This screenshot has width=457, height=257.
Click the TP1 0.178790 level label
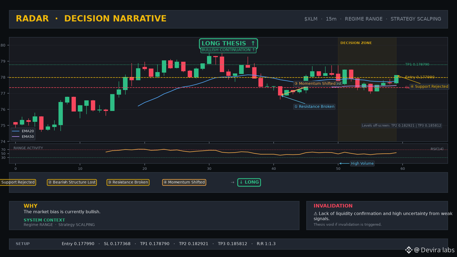417,64
